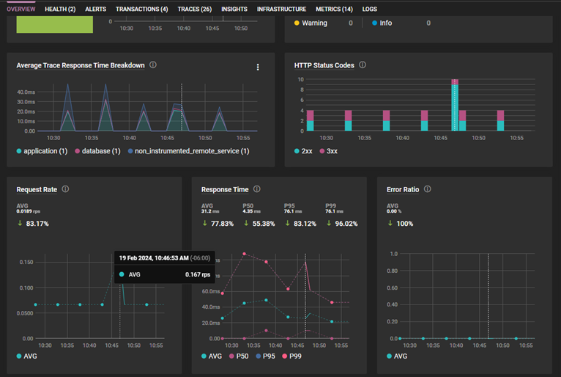Toggle the database (1) legend series
This screenshot has height=377, width=561.
point(97,151)
